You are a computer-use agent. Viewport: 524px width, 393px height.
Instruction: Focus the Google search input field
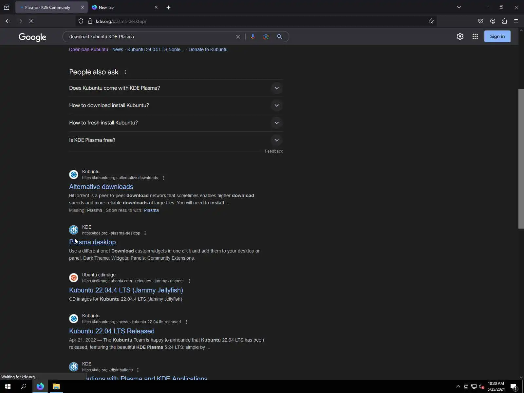150,37
